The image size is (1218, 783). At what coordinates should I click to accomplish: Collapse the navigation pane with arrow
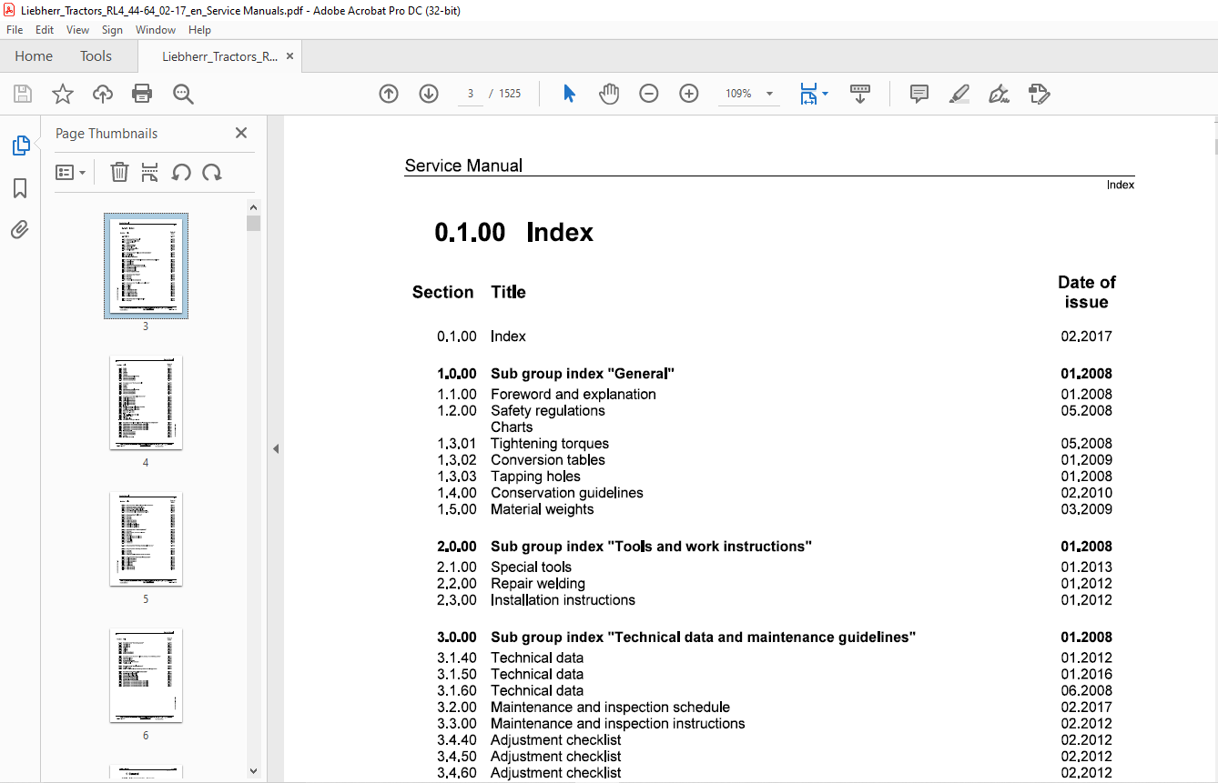click(x=276, y=448)
